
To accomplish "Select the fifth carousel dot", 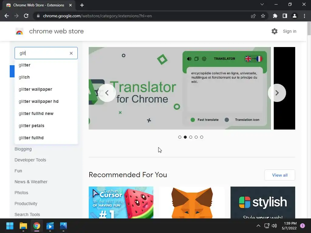I will pos(202,137).
